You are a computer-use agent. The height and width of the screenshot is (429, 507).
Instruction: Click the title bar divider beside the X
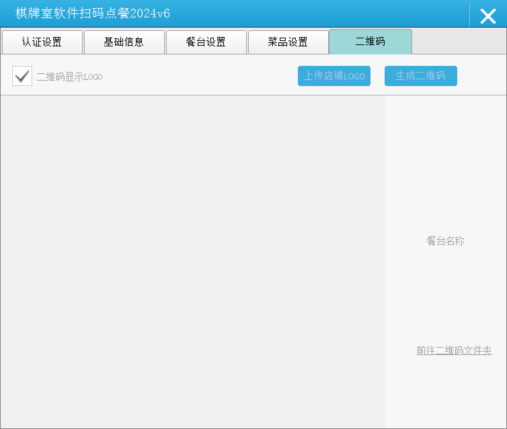click(x=469, y=15)
